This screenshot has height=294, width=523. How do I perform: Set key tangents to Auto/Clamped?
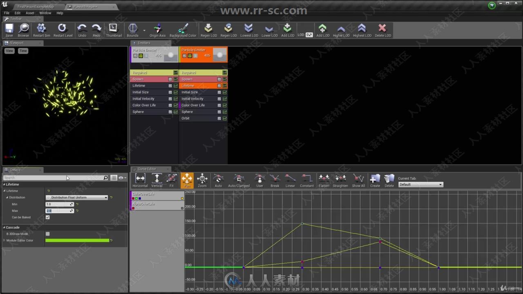click(x=239, y=180)
